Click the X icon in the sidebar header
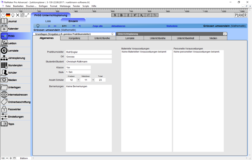The width and height of the screenshot is (252, 160). 18,15
